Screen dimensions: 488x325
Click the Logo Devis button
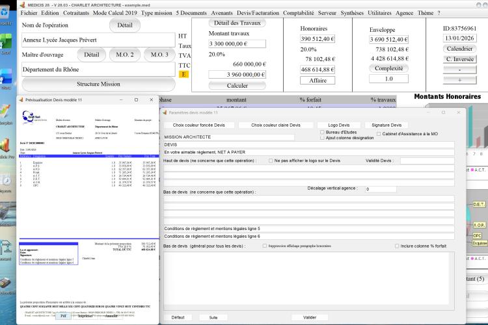point(338,125)
